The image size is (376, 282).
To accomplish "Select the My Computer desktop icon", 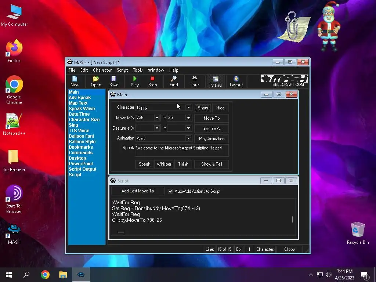I will point(14,15).
